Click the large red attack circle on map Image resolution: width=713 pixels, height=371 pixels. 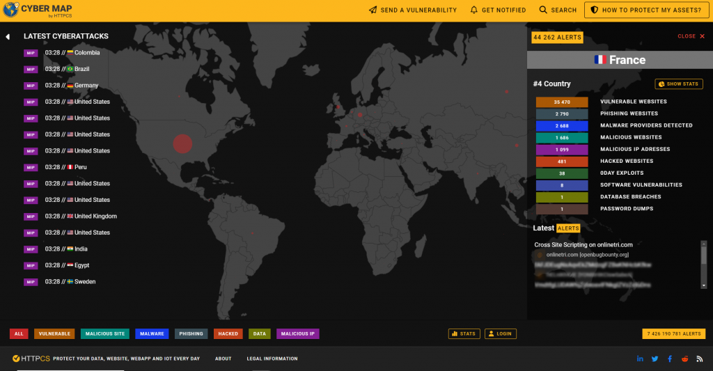[x=182, y=144]
